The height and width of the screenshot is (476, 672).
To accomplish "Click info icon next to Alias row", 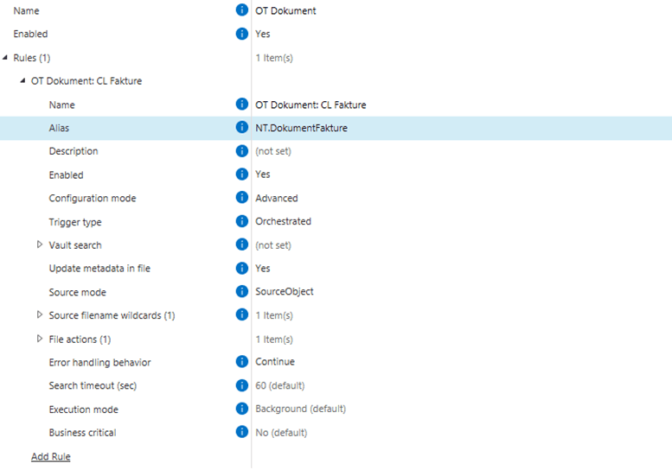I will click(x=242, y=128).
